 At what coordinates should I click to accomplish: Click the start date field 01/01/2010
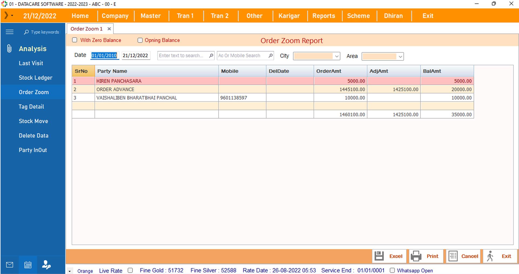coord(104,55)
